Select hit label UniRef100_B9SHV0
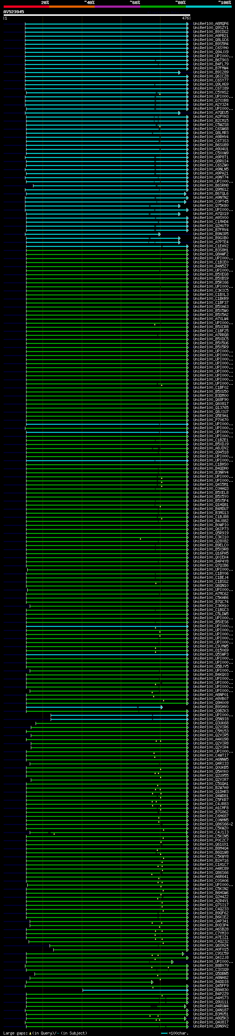 coord(210,707)
